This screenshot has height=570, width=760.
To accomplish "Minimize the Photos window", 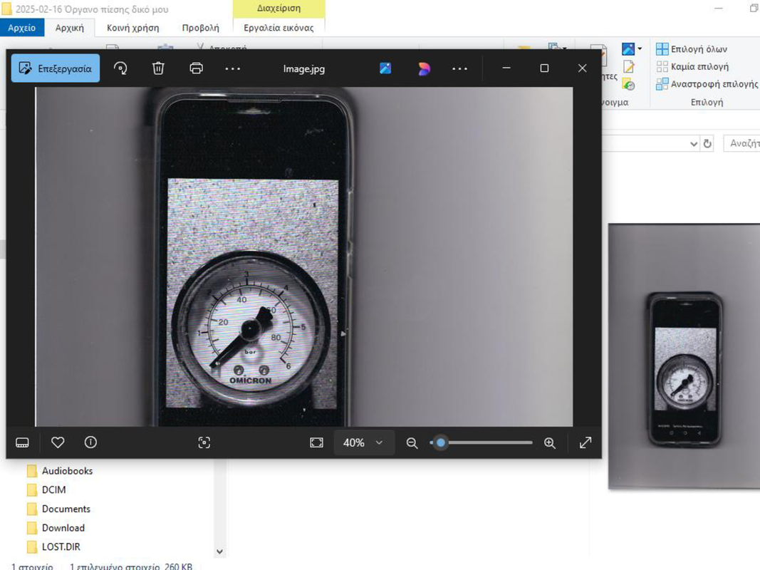I will point(506,68).
